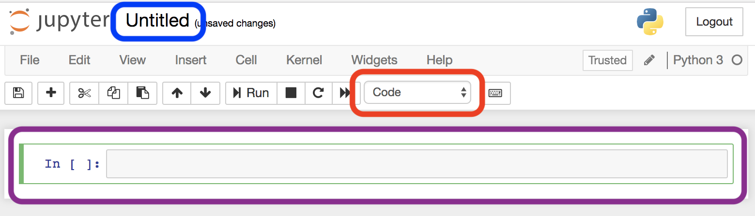Cut selected cells with the scissors icon
This screenshot has width=755, height=216.
[84, 93]
